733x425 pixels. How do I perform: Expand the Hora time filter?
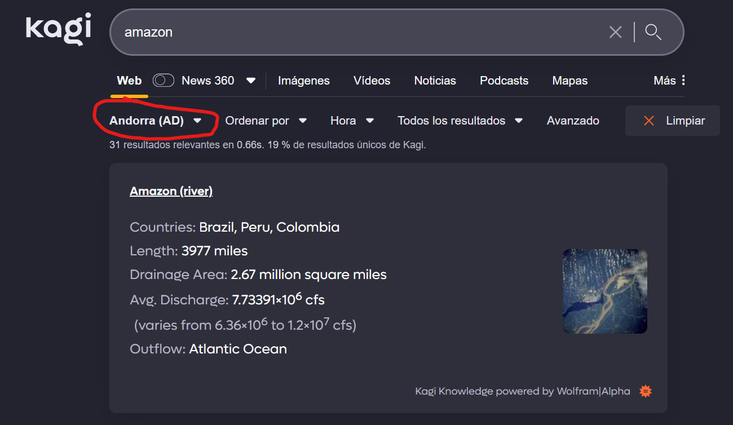coord(352,121)
